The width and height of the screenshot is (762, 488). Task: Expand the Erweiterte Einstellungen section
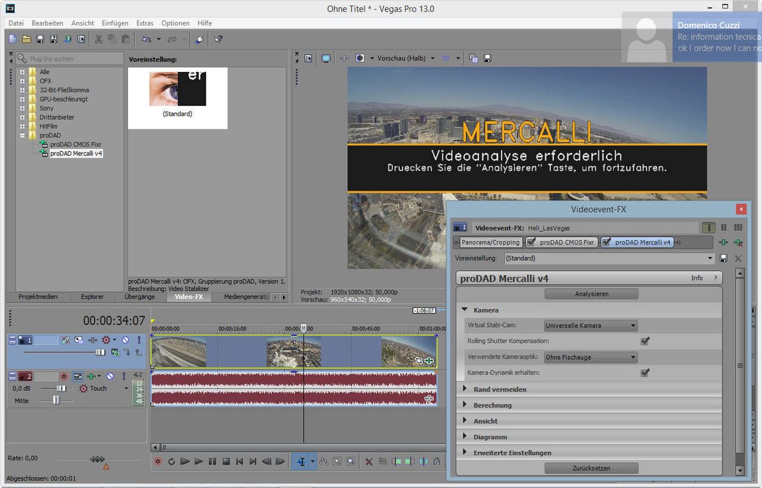(x=464, y=452)
